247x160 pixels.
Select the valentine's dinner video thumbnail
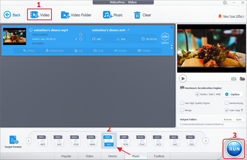14,36
